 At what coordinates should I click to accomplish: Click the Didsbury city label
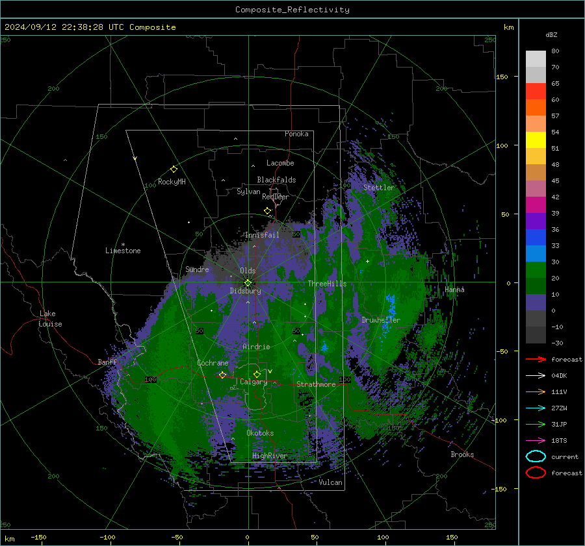point(245,291)
